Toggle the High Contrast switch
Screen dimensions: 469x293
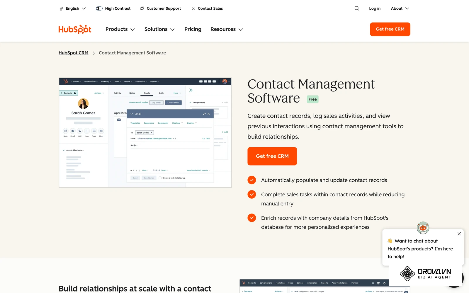pyautogui.click(x=99, y=8)
